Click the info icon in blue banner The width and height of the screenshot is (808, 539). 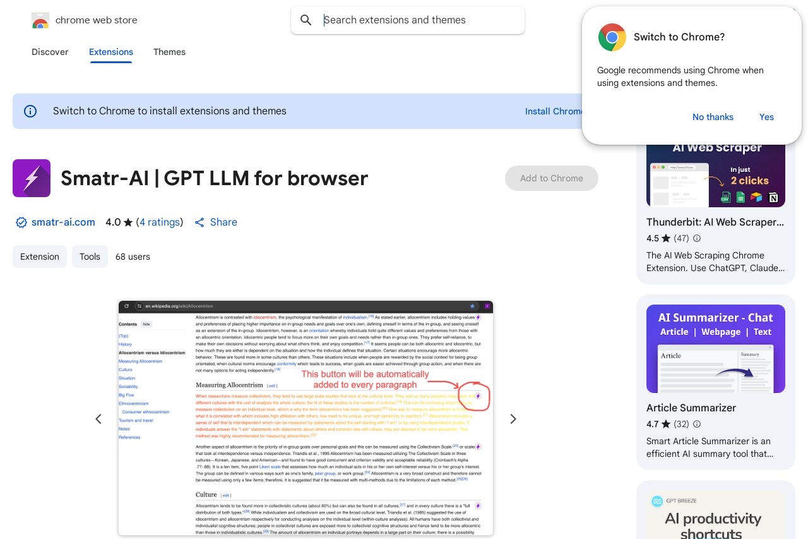coord(30,111)
